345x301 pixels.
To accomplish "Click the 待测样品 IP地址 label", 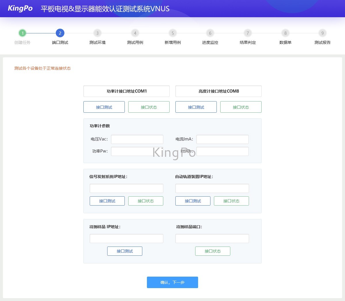I will coord(105,227).
